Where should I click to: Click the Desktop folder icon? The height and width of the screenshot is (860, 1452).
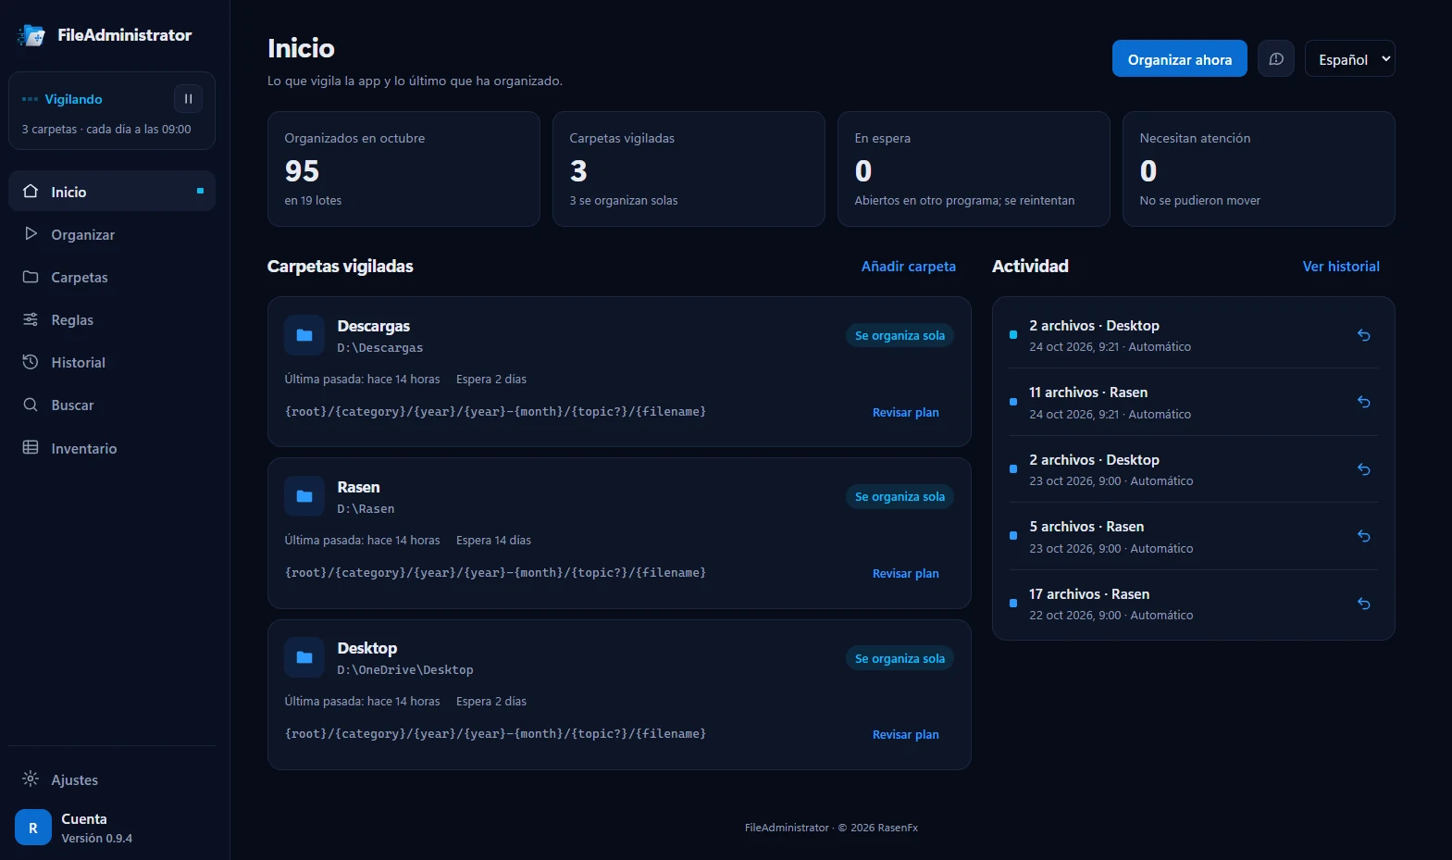(304, 657)
